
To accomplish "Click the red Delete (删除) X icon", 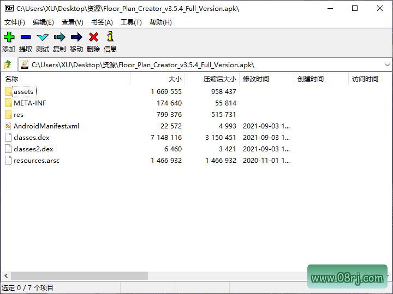I will click(93, 37).
